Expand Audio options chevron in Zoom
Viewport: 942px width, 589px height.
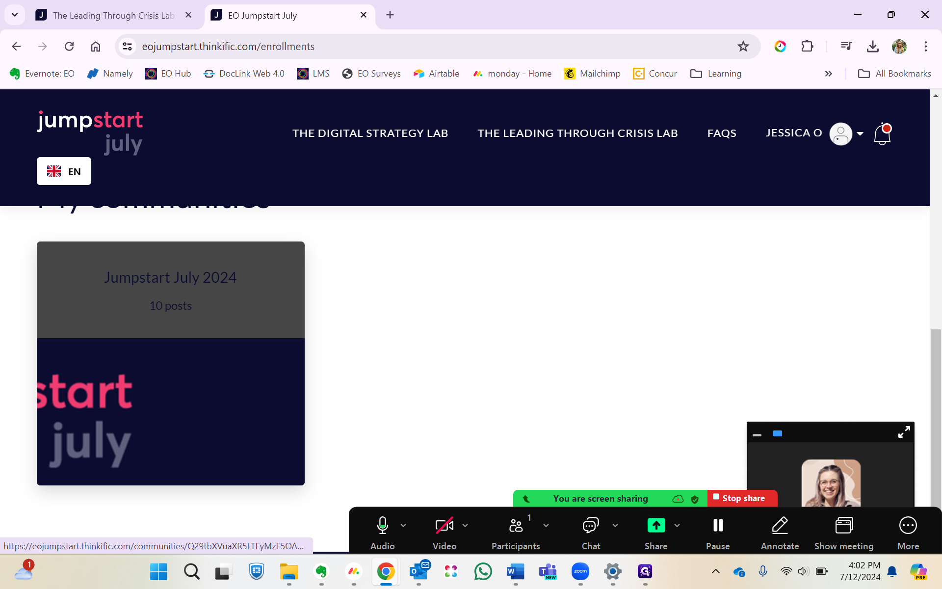[x=403, y=525]
